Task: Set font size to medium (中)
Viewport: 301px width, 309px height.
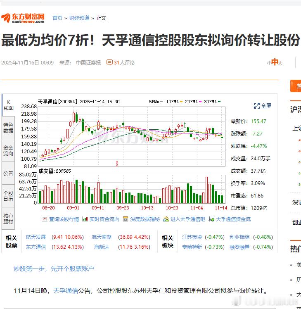Action: point(275,62)
